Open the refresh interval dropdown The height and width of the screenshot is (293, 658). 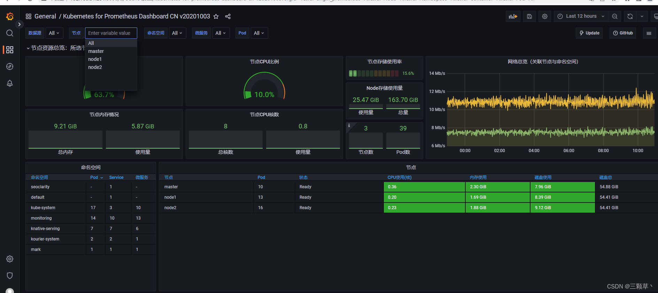click(642, 16)
